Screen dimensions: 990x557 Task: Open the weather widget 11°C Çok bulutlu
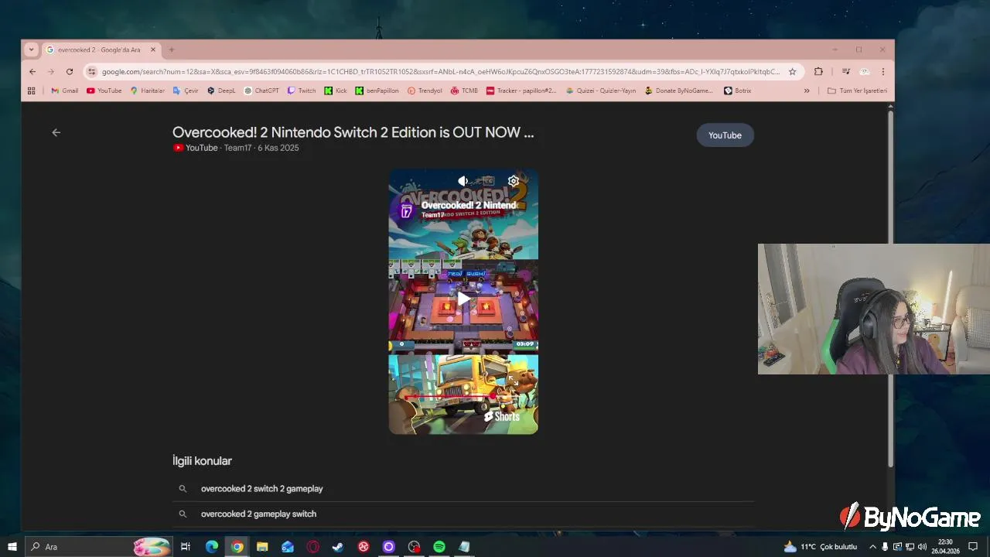(x=821, y=547)
